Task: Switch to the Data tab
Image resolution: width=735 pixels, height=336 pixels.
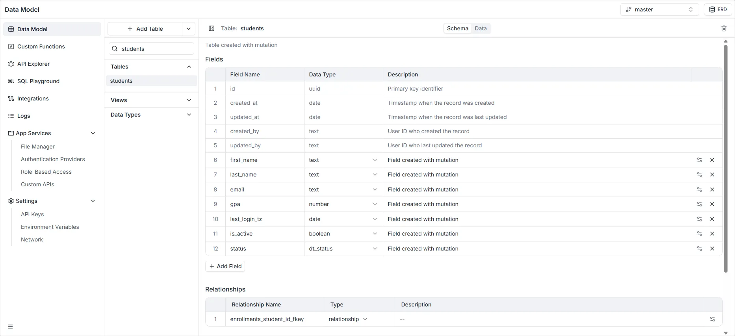Action: pyautogui.click(x=481, y=28)
